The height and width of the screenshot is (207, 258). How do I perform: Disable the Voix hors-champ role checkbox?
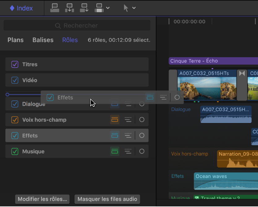tap(15, 120)
